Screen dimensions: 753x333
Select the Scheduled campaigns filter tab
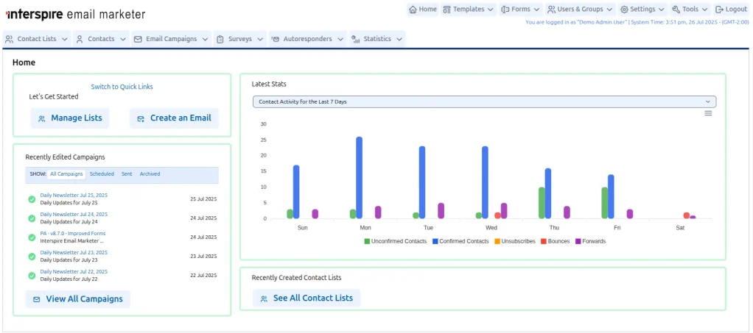coord(102,174)
